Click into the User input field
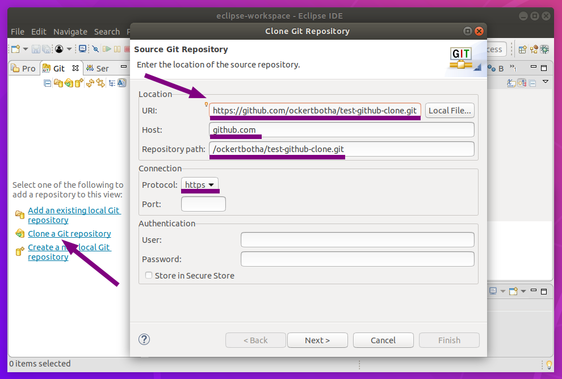This screenshot has width=562, height=379. (357, 240)
